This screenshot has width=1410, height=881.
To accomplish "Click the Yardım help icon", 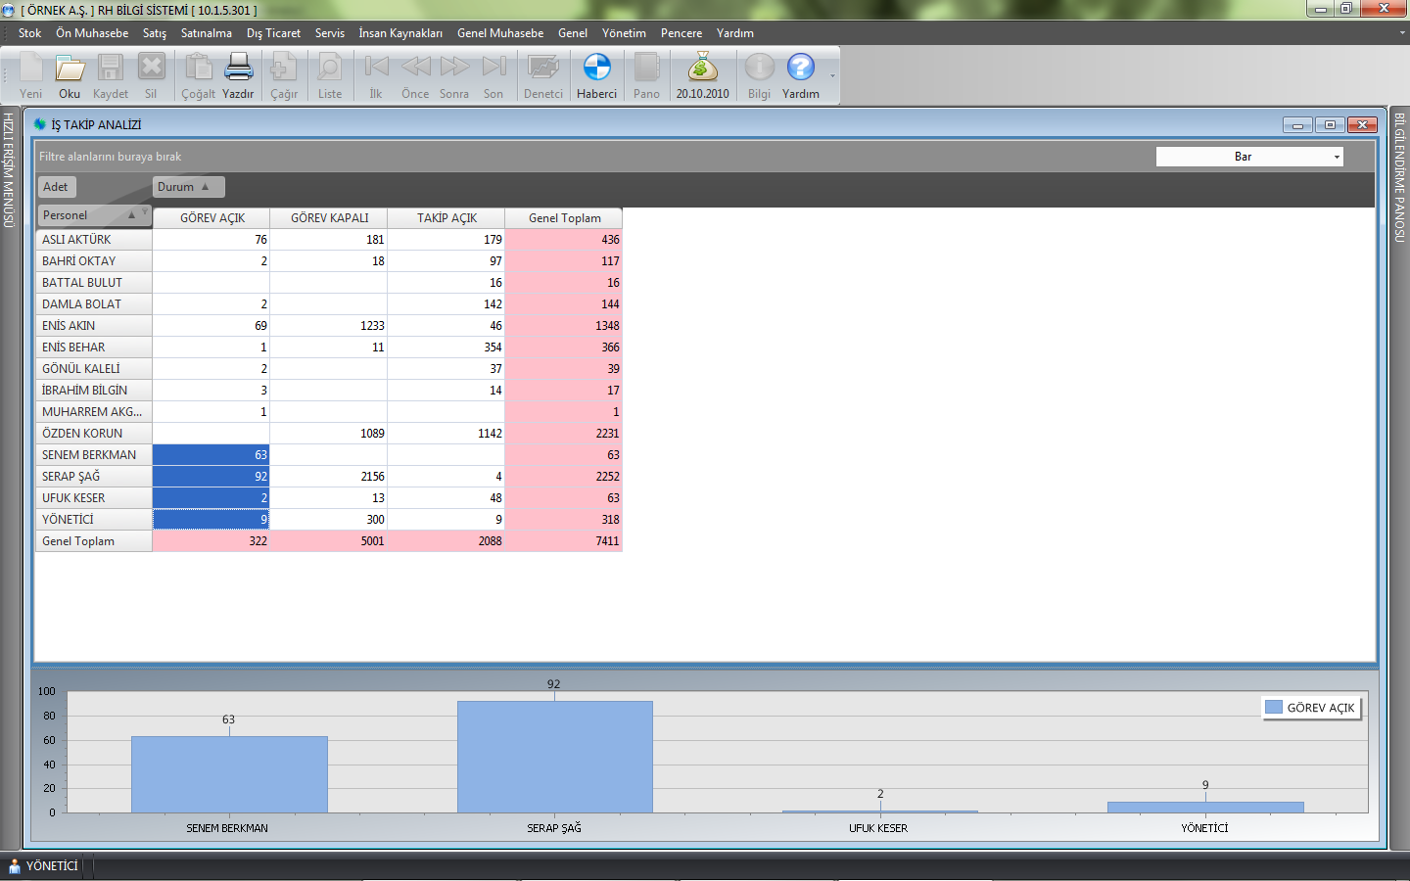I will coord(800,69).
